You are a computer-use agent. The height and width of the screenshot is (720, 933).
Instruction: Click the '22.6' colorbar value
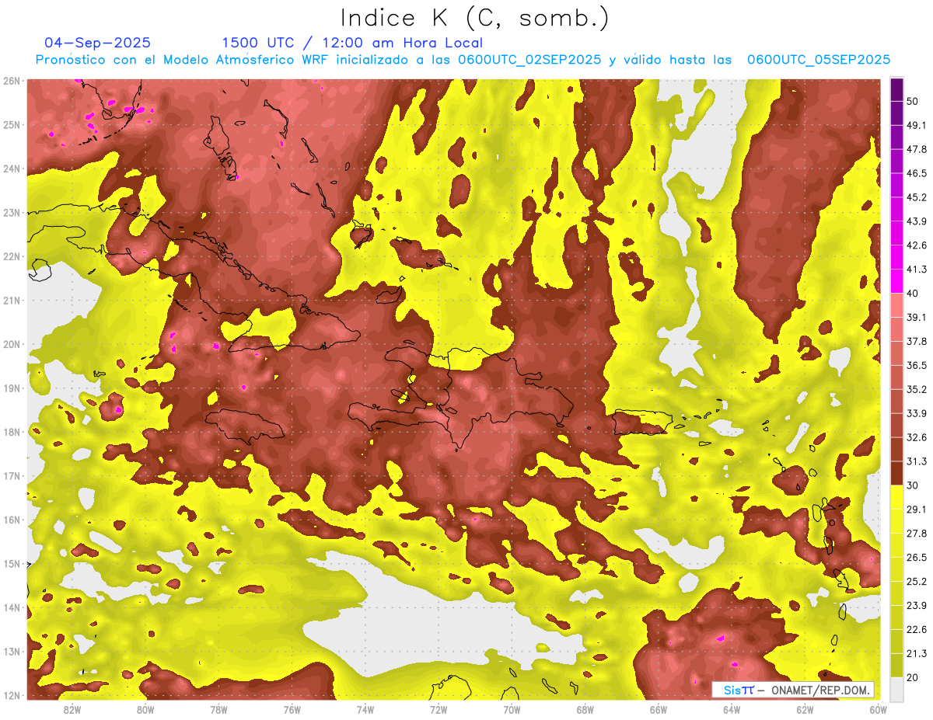[x=917, y=629]
